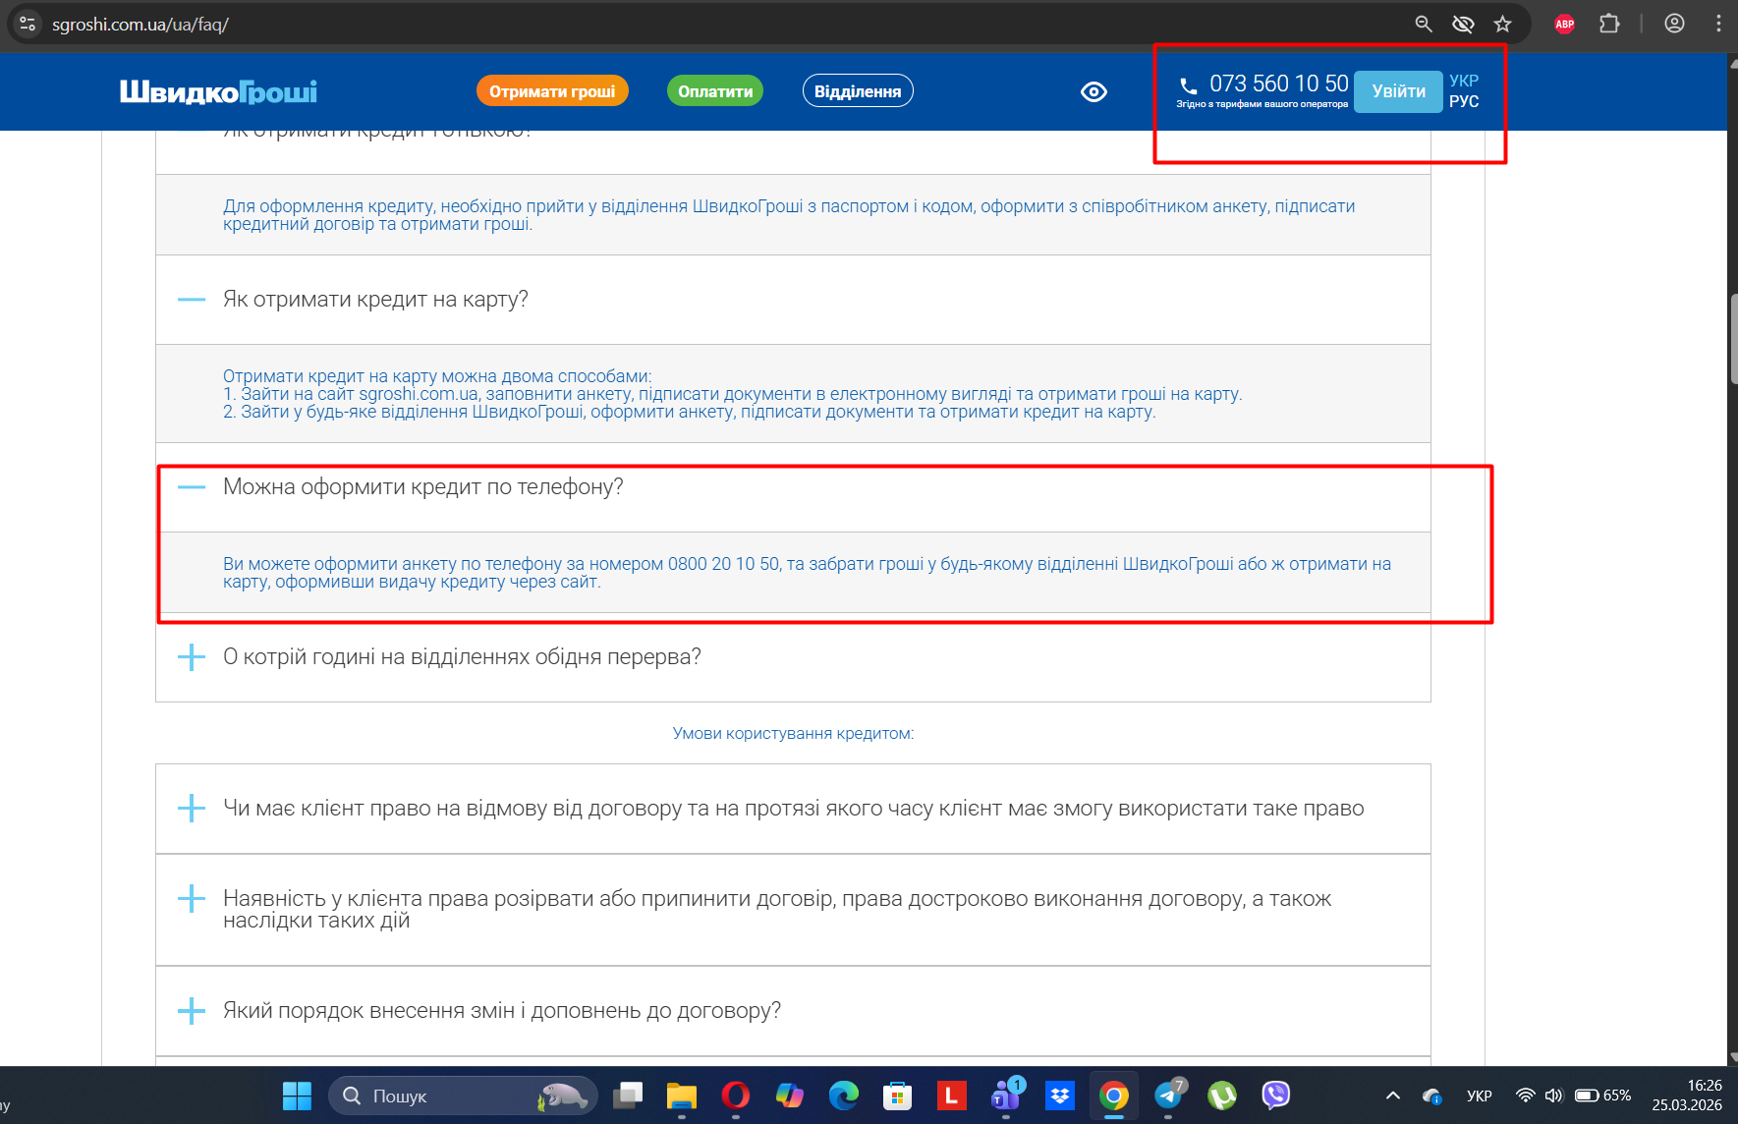Viewport: 1738px width, 1124px height.
Task: Open volume control in tray
Action: [1553, 1096]
